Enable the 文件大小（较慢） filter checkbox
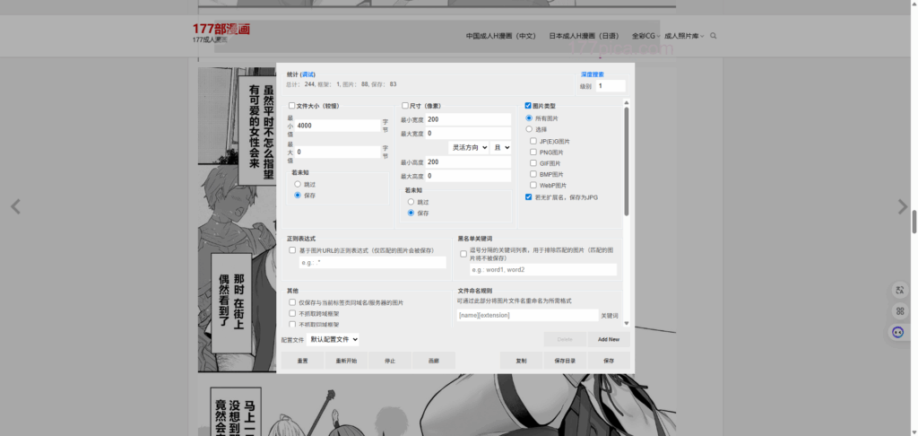Image resolution: width=918 pixels, height=436 pixels. pyautogui.click(x=291, y=106)
